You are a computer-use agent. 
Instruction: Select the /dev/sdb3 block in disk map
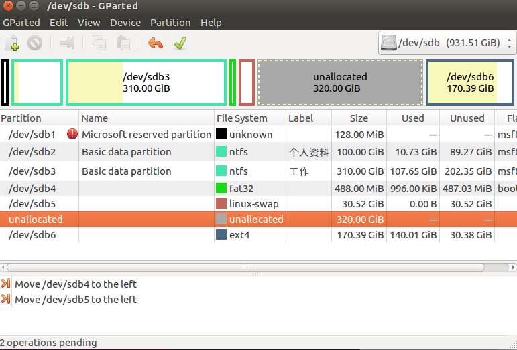coord(146,82)
